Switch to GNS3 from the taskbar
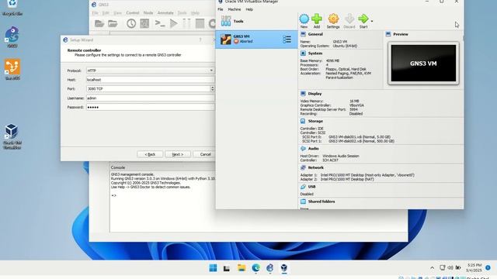This screenshot has width=497, height=279. coord(269,268)
